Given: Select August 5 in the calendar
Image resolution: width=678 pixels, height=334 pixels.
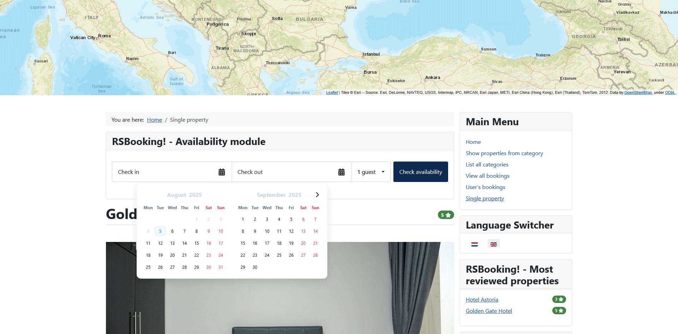Looking at the screenshot, I should [160, 231].
